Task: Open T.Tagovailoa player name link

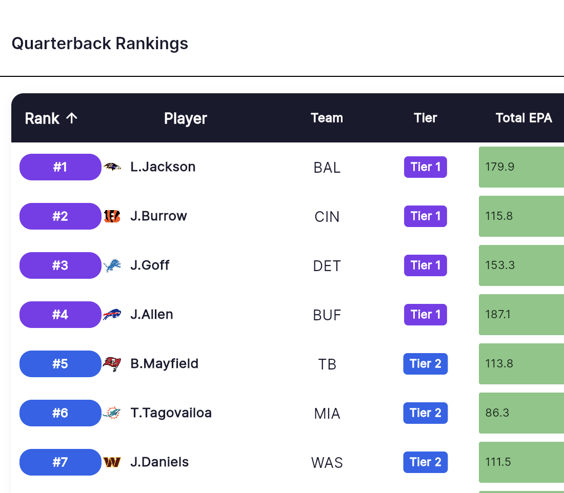Action: click(171, 413)
